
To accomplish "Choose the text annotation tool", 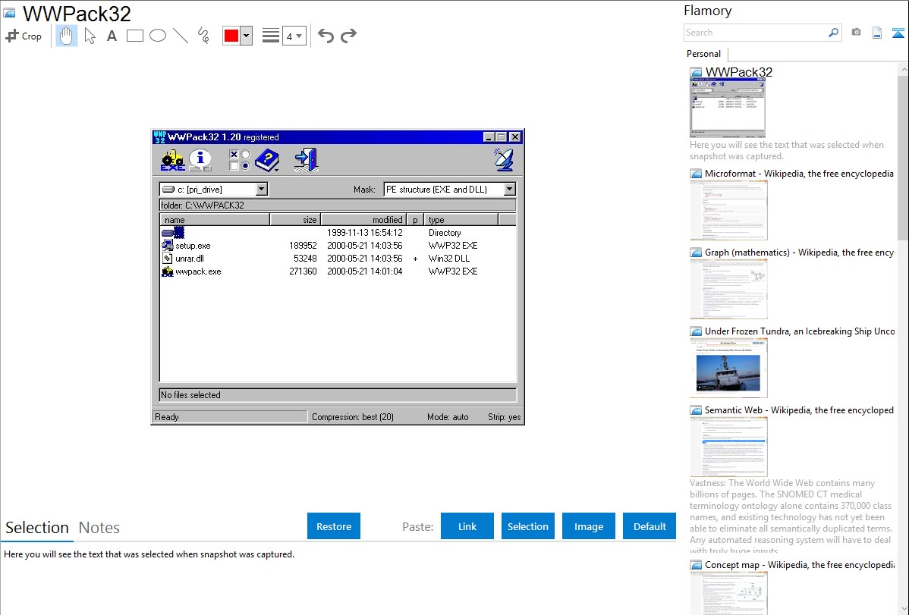I will (x=112, y=36).
